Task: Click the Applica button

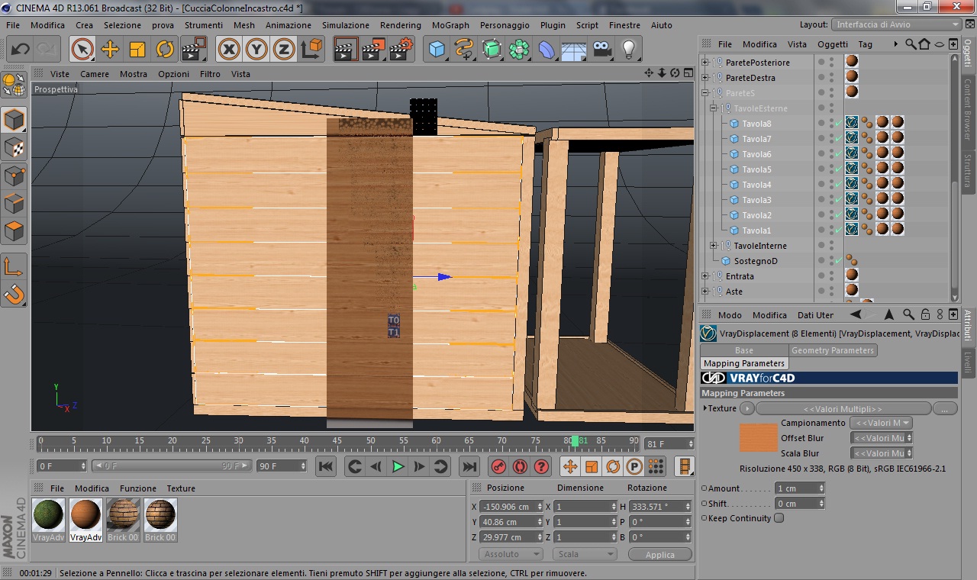Action: pyautogui.click(x=659, y=555)
